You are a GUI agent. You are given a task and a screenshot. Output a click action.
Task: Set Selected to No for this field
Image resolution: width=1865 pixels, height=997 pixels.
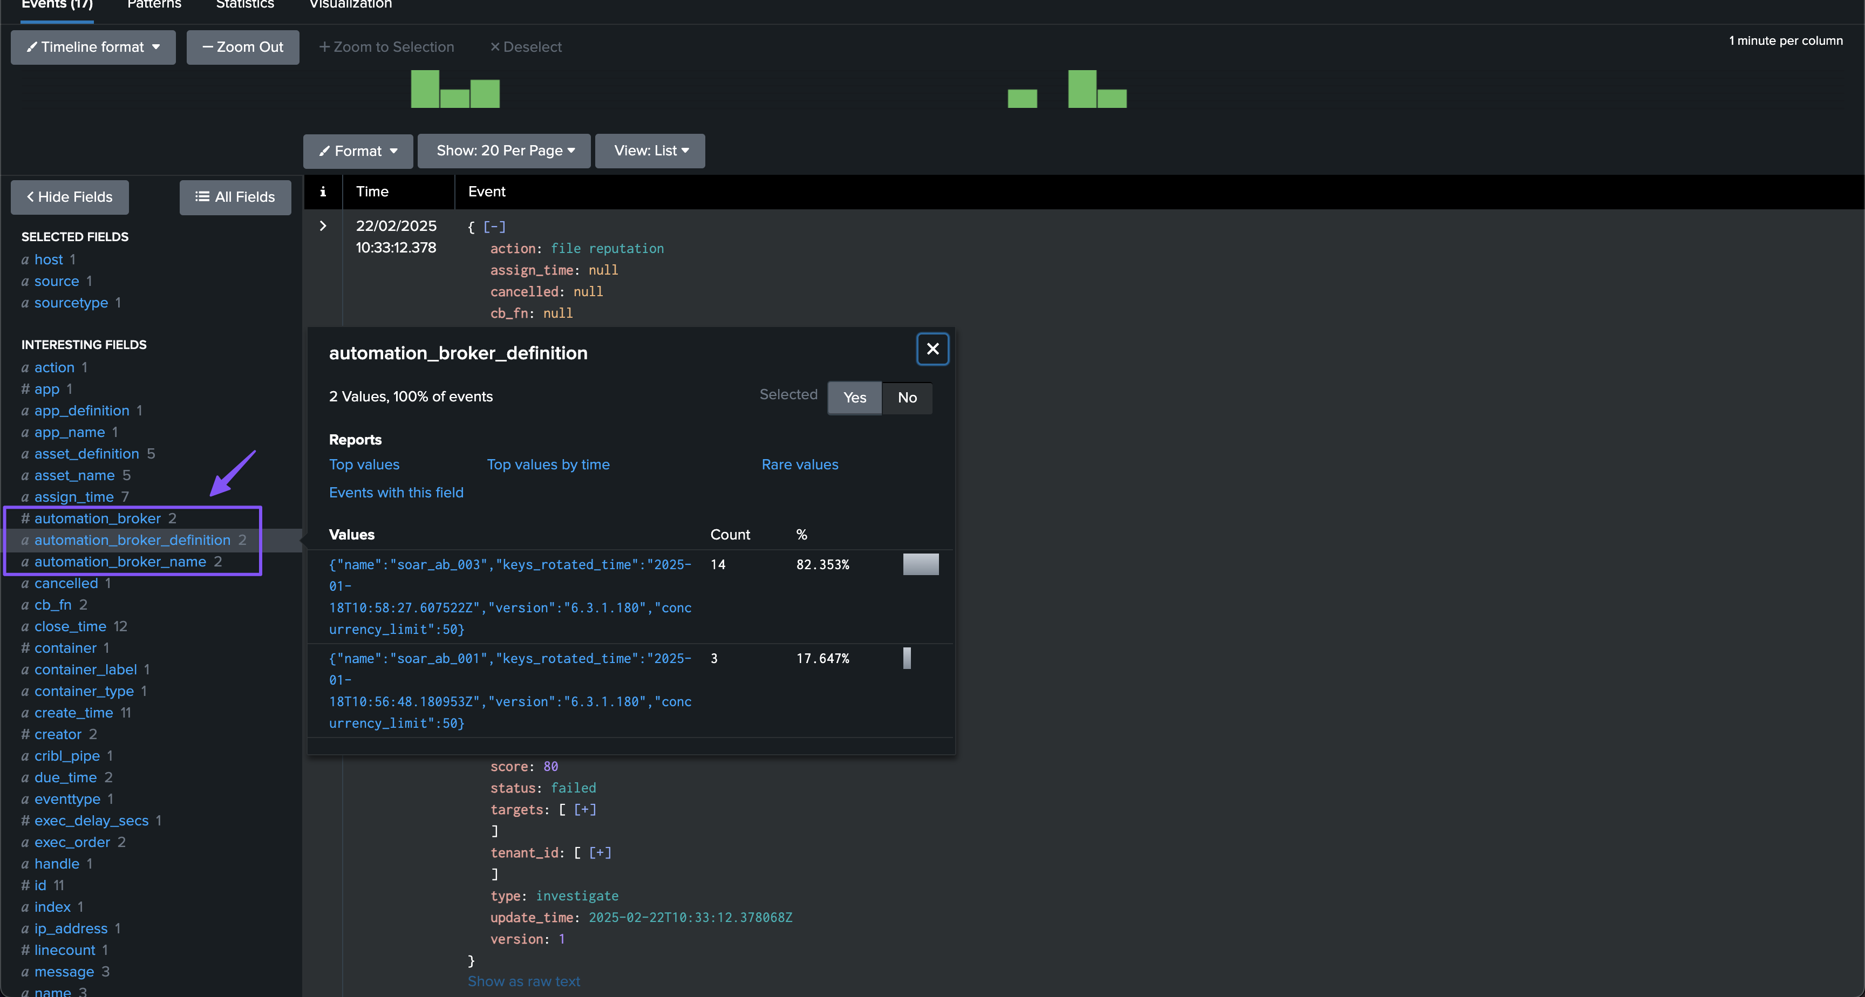coord(907,398)
